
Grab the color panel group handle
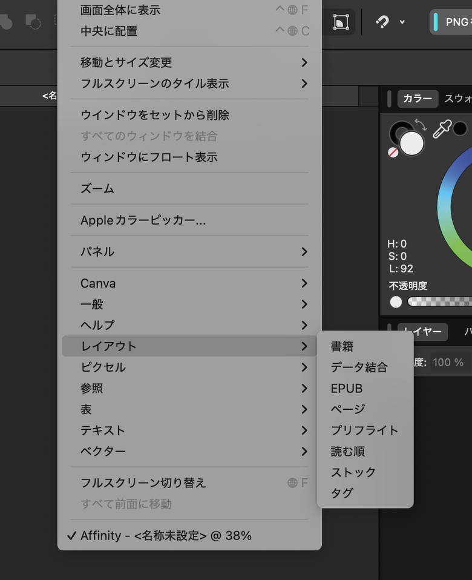click(389, 99)
